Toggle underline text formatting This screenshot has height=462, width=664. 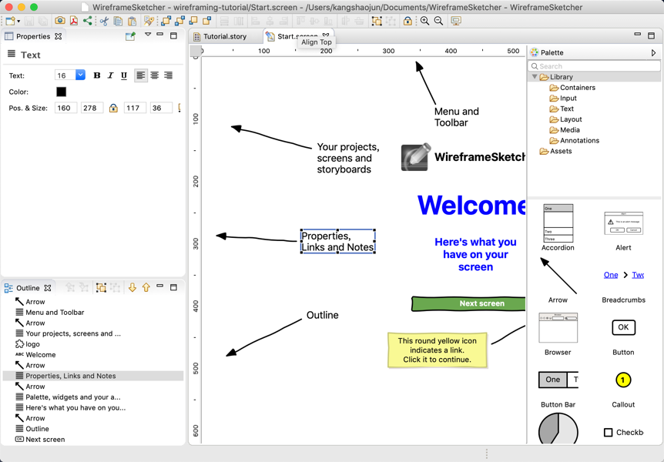124,75
